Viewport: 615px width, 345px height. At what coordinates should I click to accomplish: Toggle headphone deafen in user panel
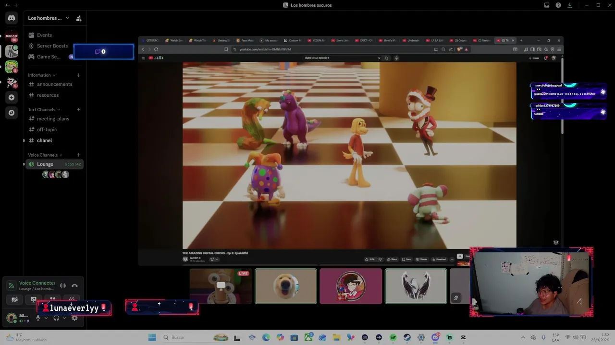[x=56, y=318]
